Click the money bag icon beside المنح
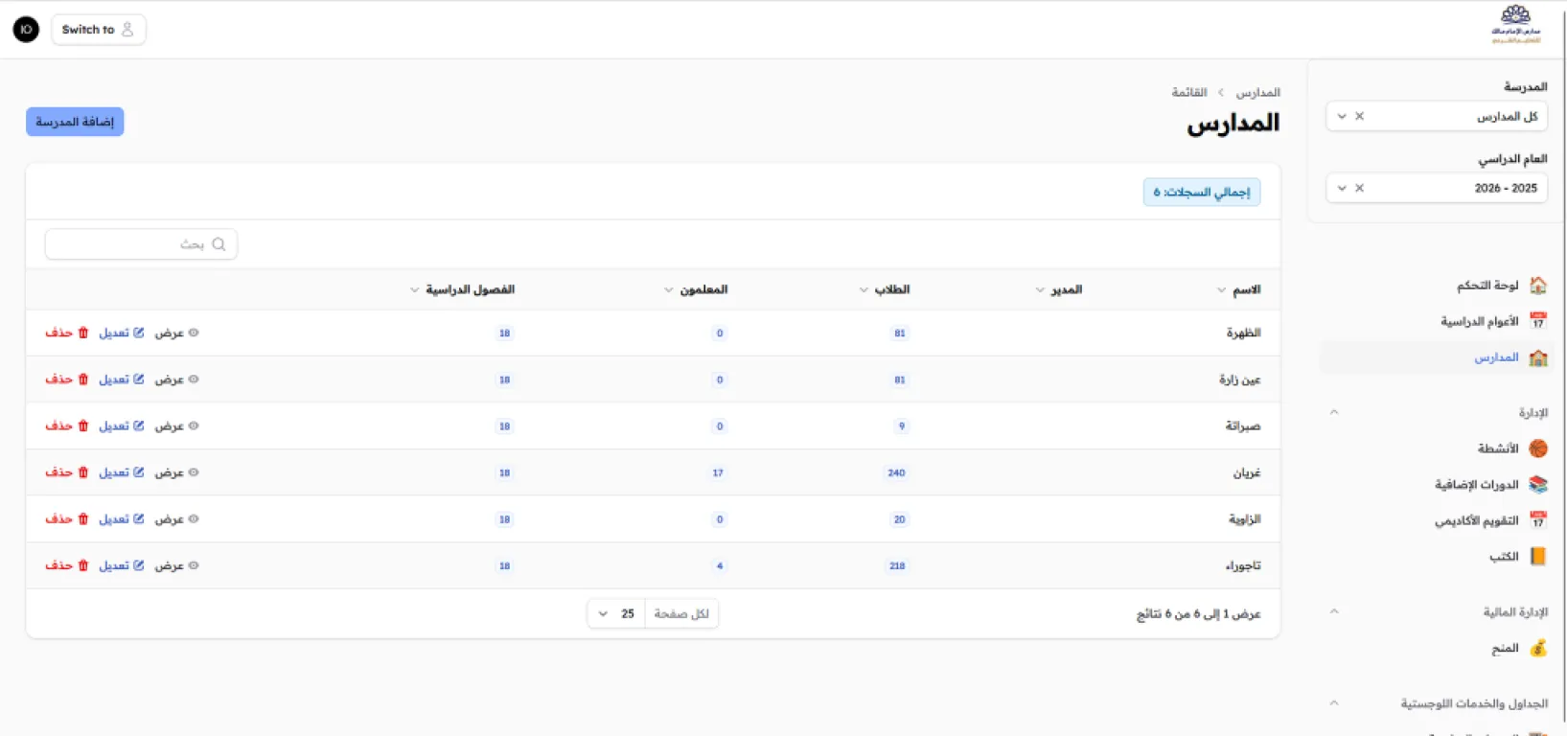This screenshot has width=1567, height=736. tap(1538, 649)
